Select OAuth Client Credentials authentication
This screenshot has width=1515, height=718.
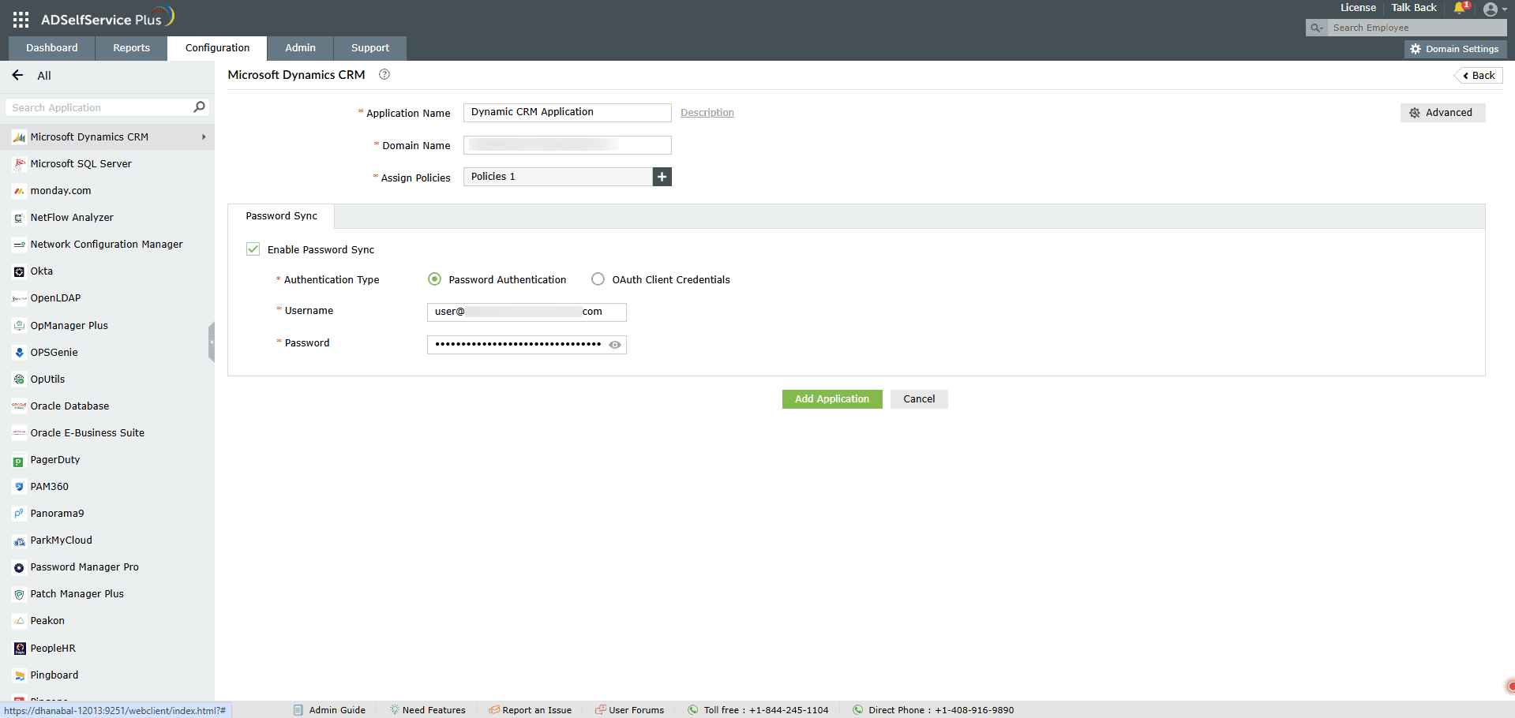coord(598,279)
